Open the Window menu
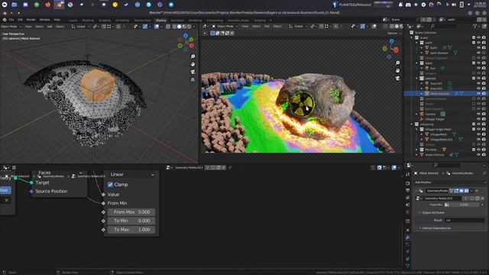 pyautogui.click(x=44, y=20)
